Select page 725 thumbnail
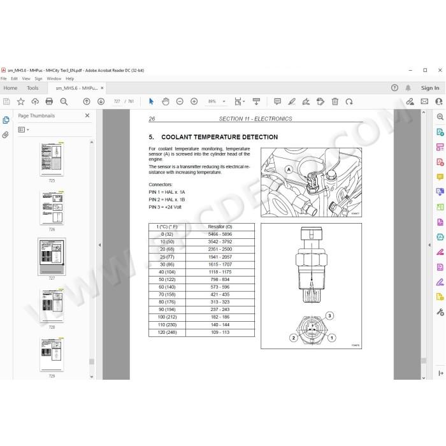446x446 pixels. 52,159
